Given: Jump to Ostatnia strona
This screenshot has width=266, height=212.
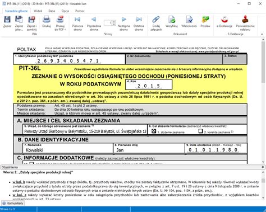Looking at the screenshot, I should click(139, 19).
